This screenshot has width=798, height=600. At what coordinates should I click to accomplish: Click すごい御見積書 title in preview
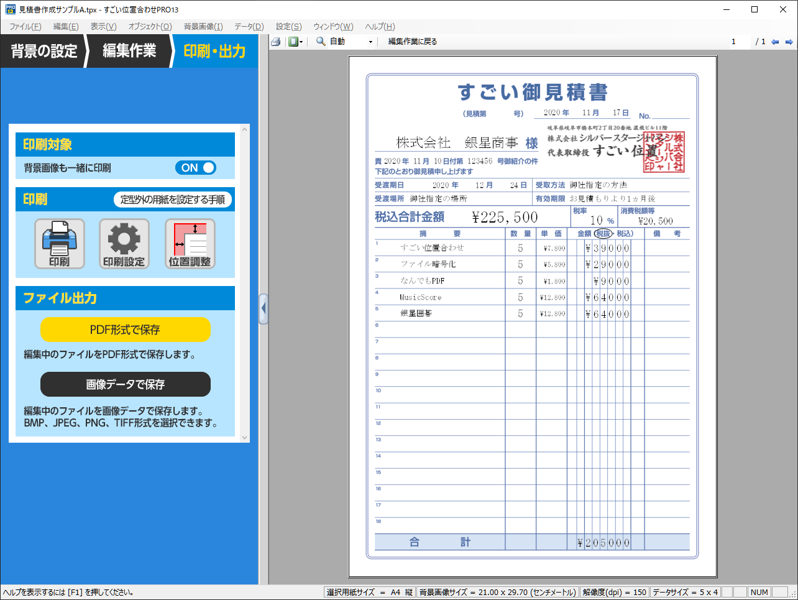click(x=533, y=92)
